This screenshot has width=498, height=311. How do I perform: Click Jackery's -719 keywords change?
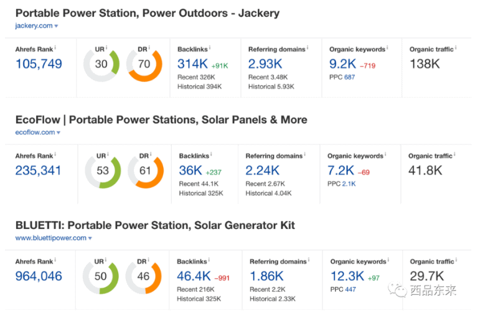click(368, 66)
